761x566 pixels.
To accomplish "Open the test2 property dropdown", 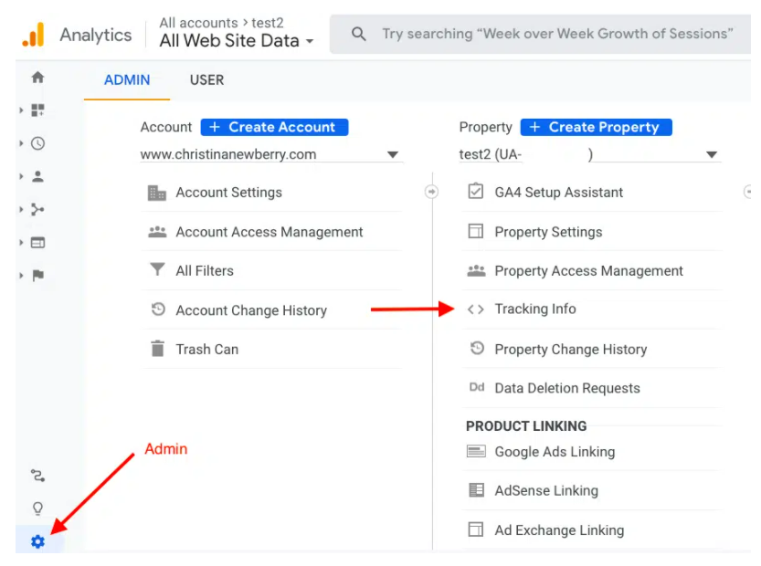I will tap(588, 154).
